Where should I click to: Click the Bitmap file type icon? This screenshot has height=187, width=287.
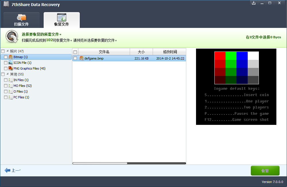[x=11, y=57]
